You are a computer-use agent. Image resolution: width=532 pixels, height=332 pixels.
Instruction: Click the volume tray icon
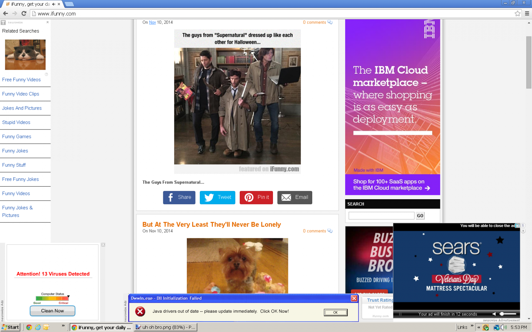(x=504, y=327)
